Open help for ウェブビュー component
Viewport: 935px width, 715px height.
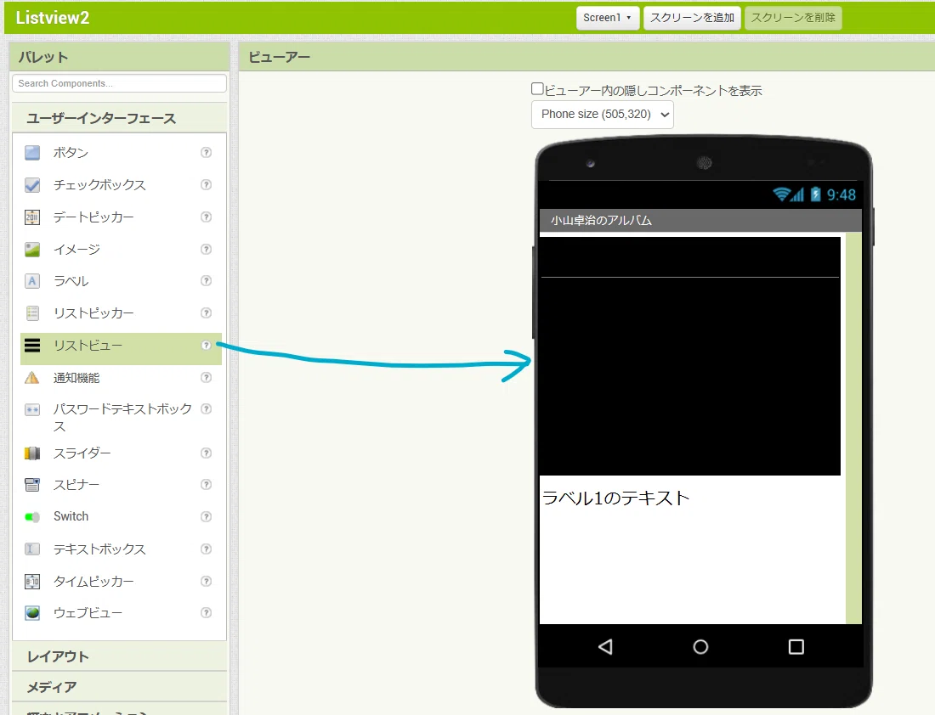(x=207, y=612)
